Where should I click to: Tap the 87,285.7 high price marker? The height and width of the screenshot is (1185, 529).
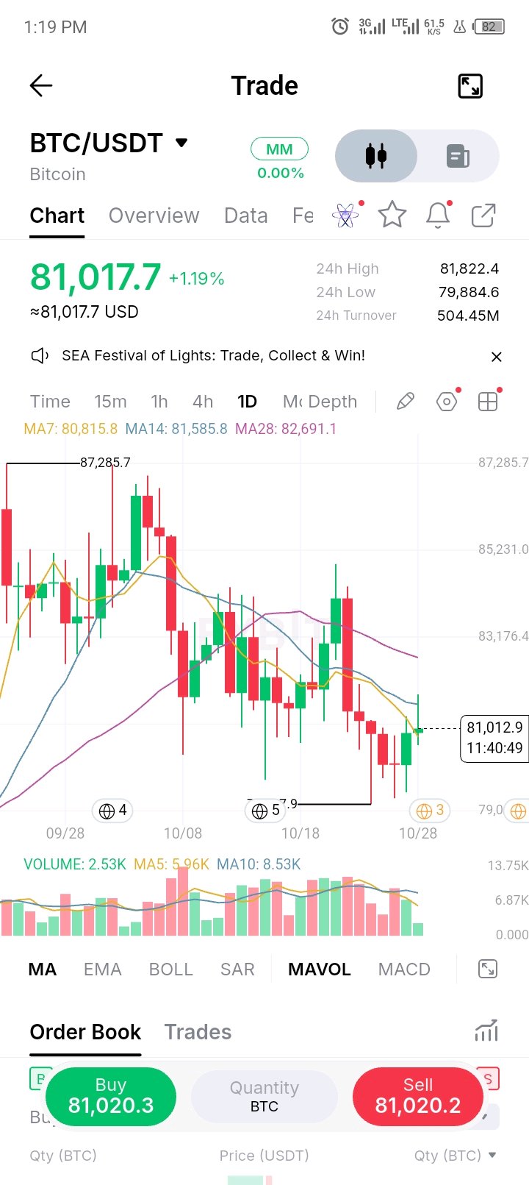click(105, 463)
